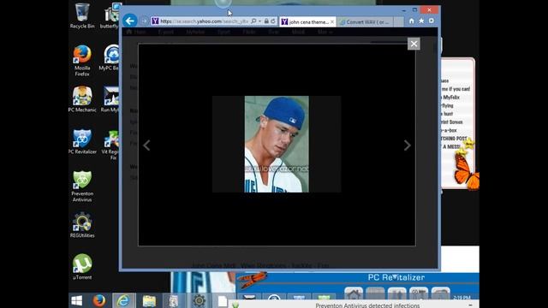Open address bar autocomplete dropdown arrow
The image size is (548, 308).
coord(259,21)
